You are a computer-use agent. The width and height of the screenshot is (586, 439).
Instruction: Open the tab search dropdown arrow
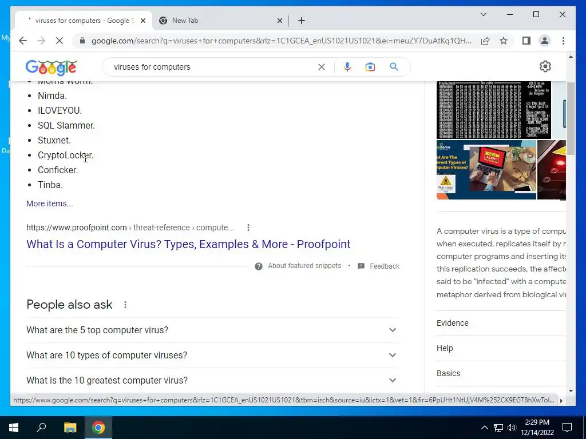[484, 14]
